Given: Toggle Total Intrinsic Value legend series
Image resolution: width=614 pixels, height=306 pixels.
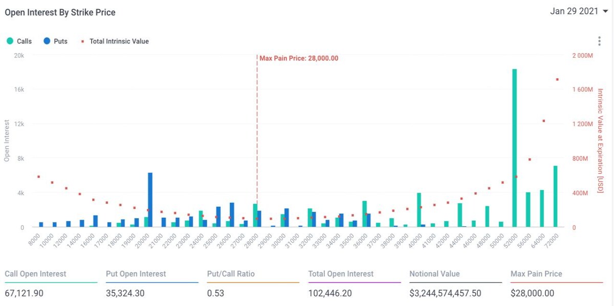Looking at the screenshot, I should (x=115, y=41).
